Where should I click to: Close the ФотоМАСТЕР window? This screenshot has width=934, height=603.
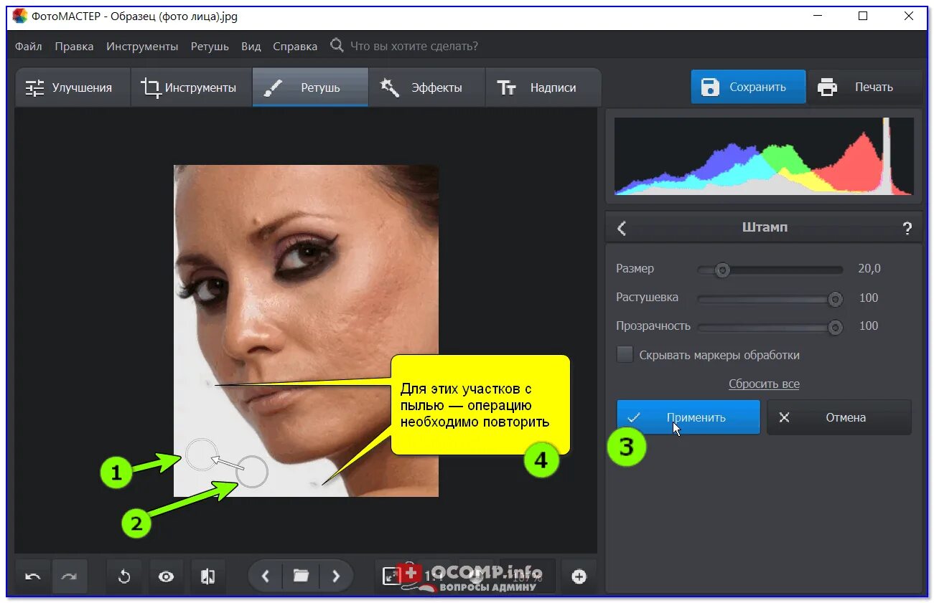[x=908, y=16]
